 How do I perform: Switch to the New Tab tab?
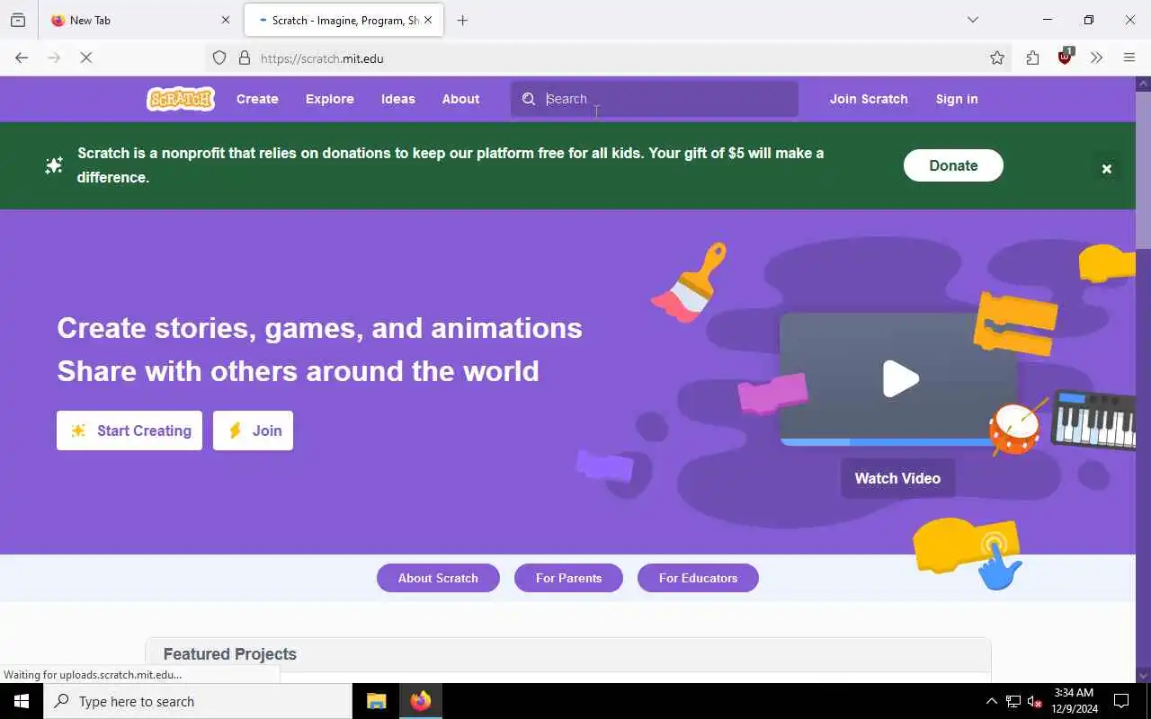click(139, 20)
